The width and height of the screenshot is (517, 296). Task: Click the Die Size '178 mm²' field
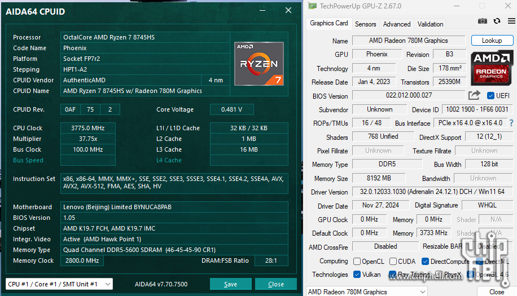[450, 68]
